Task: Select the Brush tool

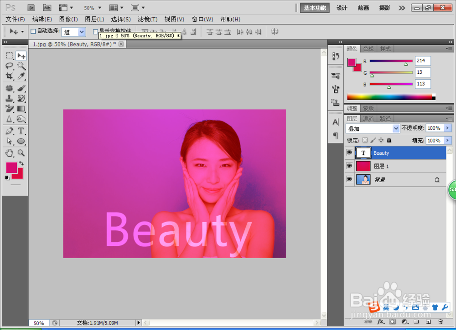Action: coord(21,88)
